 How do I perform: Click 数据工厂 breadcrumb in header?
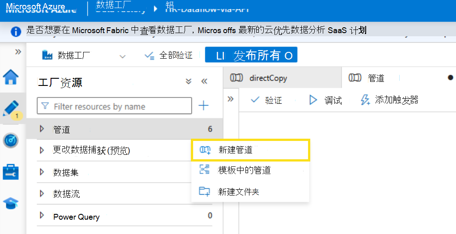[114, 6]
